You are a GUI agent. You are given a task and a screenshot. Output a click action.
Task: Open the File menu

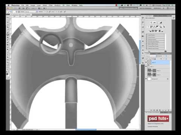tap(23, 5)
